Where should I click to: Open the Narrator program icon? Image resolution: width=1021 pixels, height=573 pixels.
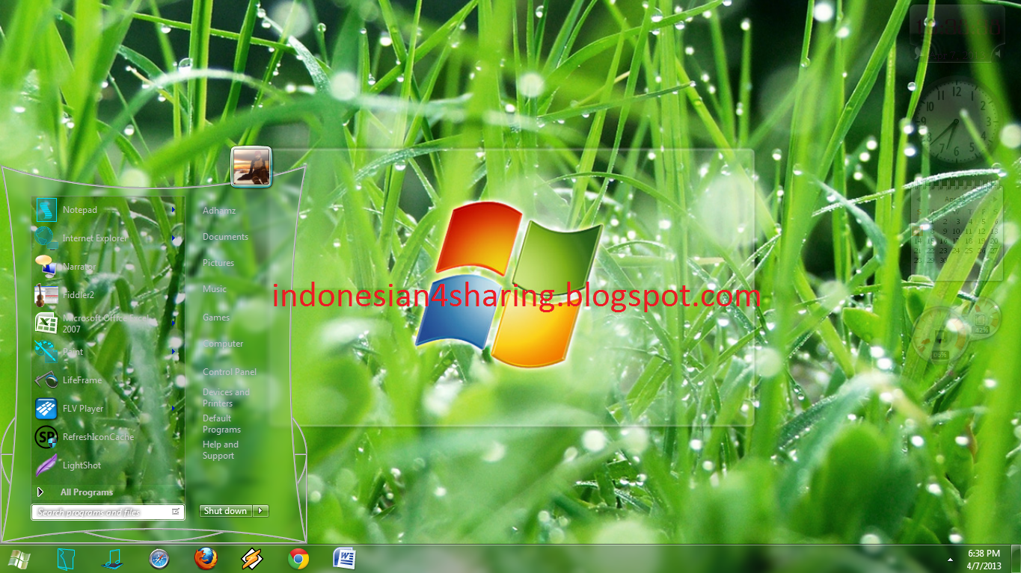pyautogui.click(x=46, y=266)
